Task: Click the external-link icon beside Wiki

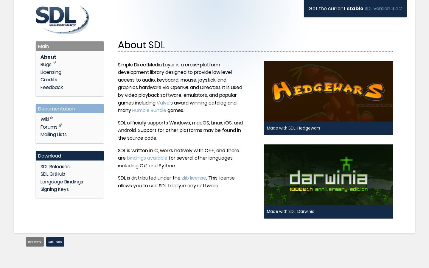Action: click(x=52, y=117)
